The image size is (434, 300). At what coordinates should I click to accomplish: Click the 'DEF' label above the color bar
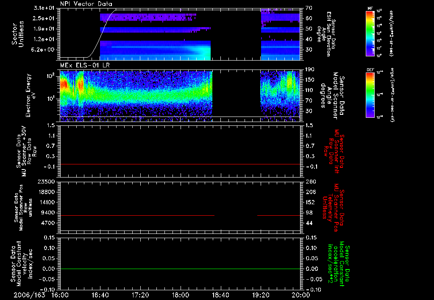pyautogui.click(x=370, y=70)
